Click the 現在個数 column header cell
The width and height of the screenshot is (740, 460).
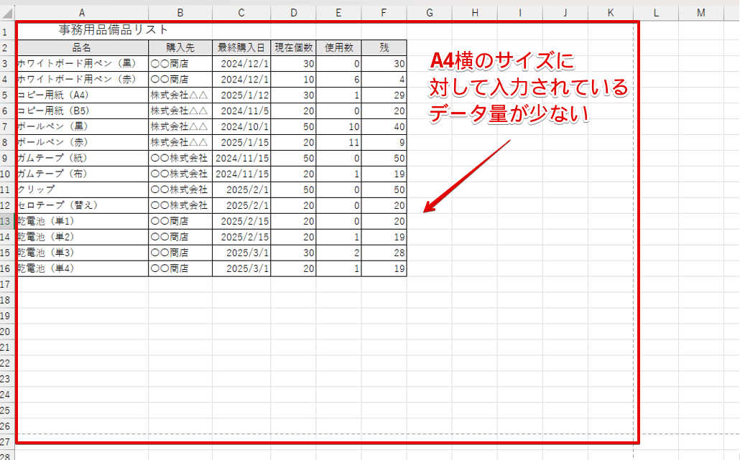(x=293, y=46)
